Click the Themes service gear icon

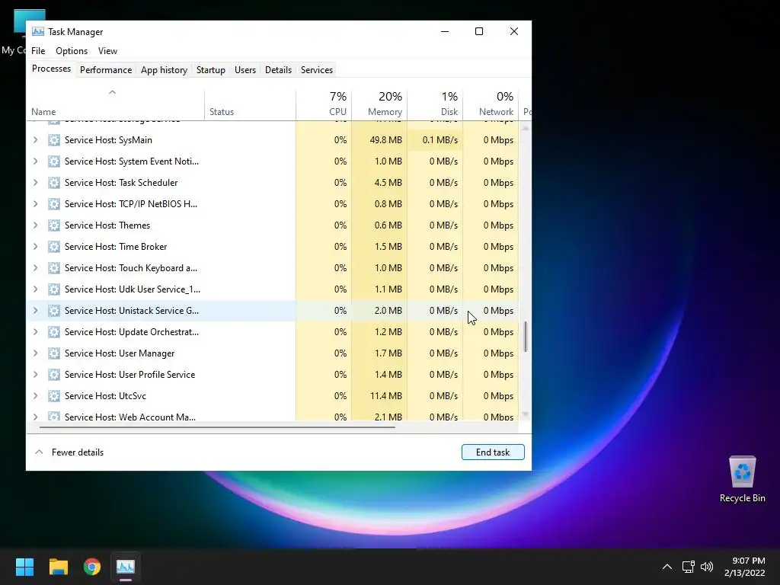click(54, 225)
